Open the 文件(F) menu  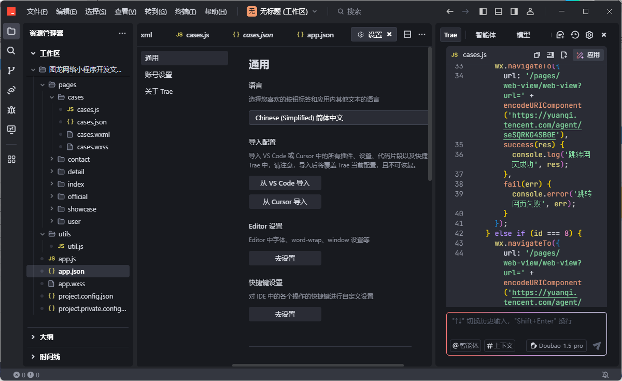[37, 11]
